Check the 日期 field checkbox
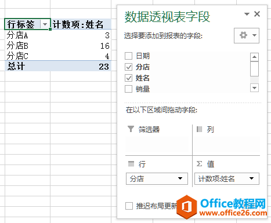This screenshot has height=223, width=271. pyautogui.click(x=128, y=56)
